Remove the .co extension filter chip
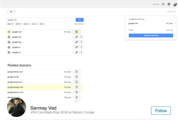Screen dimensions: 178x120 pyautogui.click(x=36, y=24)
